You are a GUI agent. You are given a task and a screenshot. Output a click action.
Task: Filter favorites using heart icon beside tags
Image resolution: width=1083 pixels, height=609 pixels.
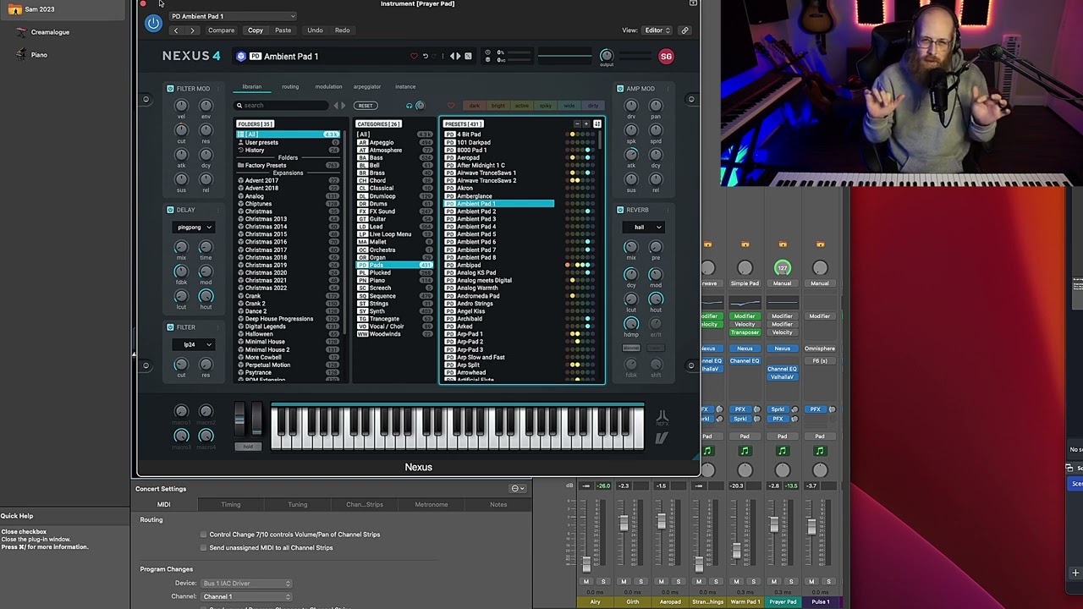pos(450,106)
